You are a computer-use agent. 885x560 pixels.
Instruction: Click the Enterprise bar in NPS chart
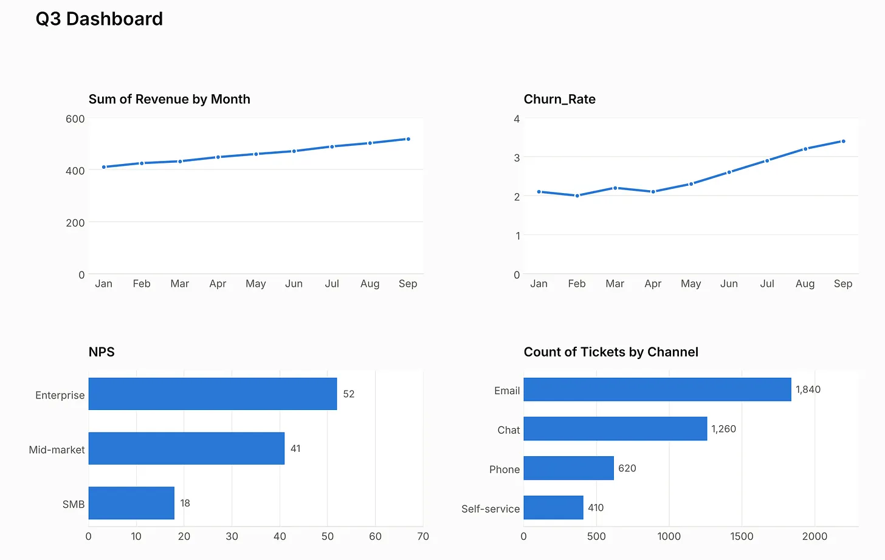(x=213, y=394)
